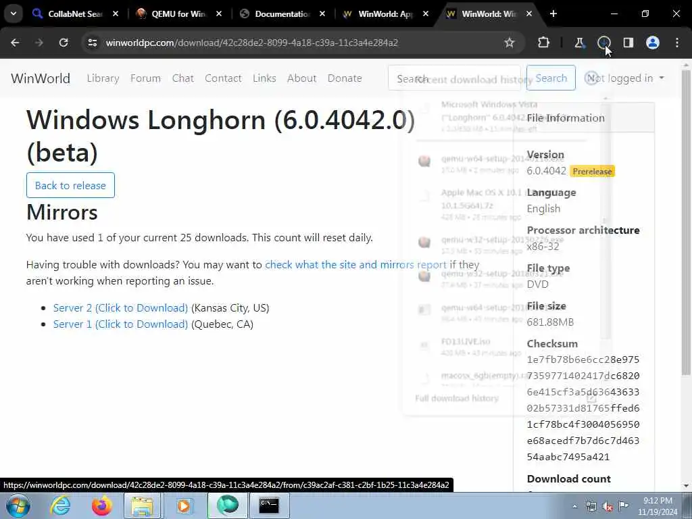Launch Internet Explorer from the taskbar
Viewport: 692px width, 519px height.
(x=59, y=505)
